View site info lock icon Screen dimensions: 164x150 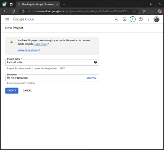[23, 11]
